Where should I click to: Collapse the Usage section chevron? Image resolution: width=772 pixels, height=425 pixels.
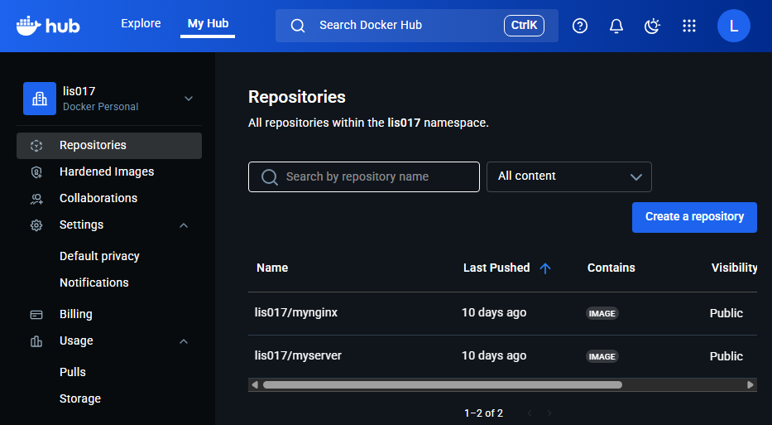click(184, 341)
